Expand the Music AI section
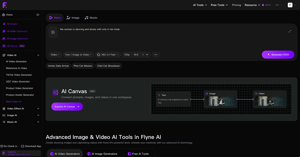Viewport: 300px width, 157px height. 38,122
